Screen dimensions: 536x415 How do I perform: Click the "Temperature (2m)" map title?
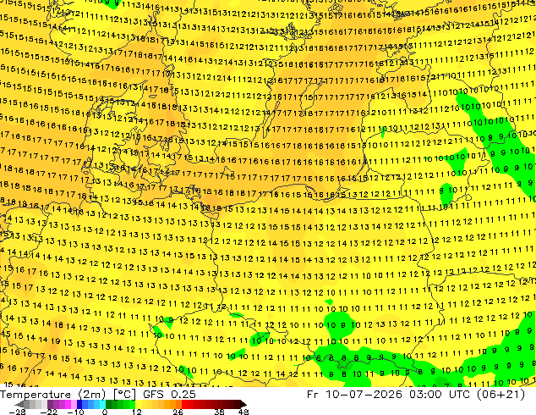point(52,395)
